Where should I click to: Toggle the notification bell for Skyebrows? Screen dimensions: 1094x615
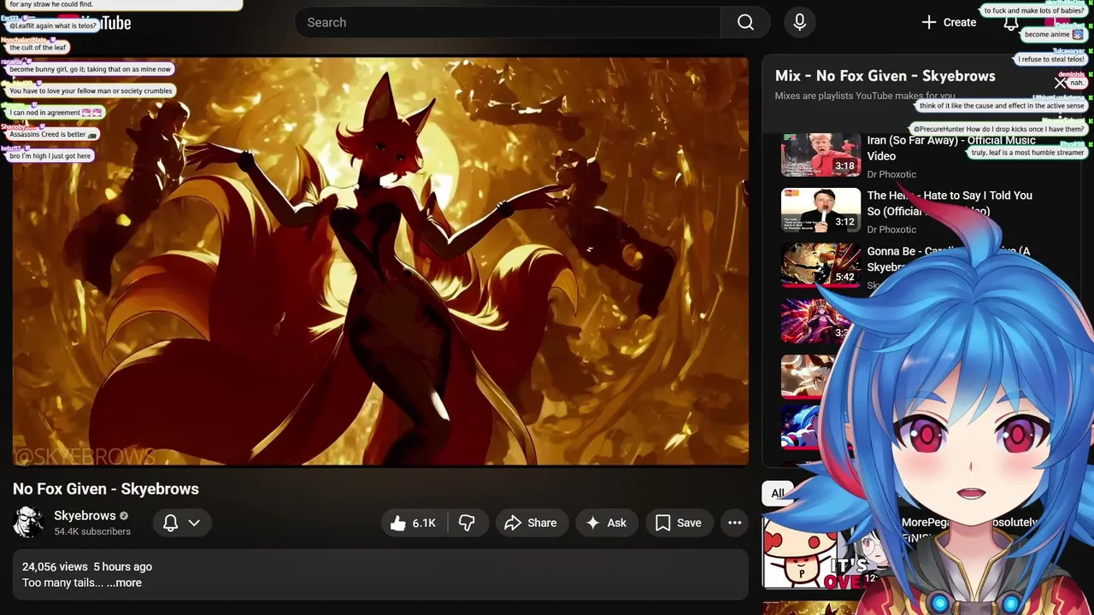pyautogui.click(x=170, y=523)
